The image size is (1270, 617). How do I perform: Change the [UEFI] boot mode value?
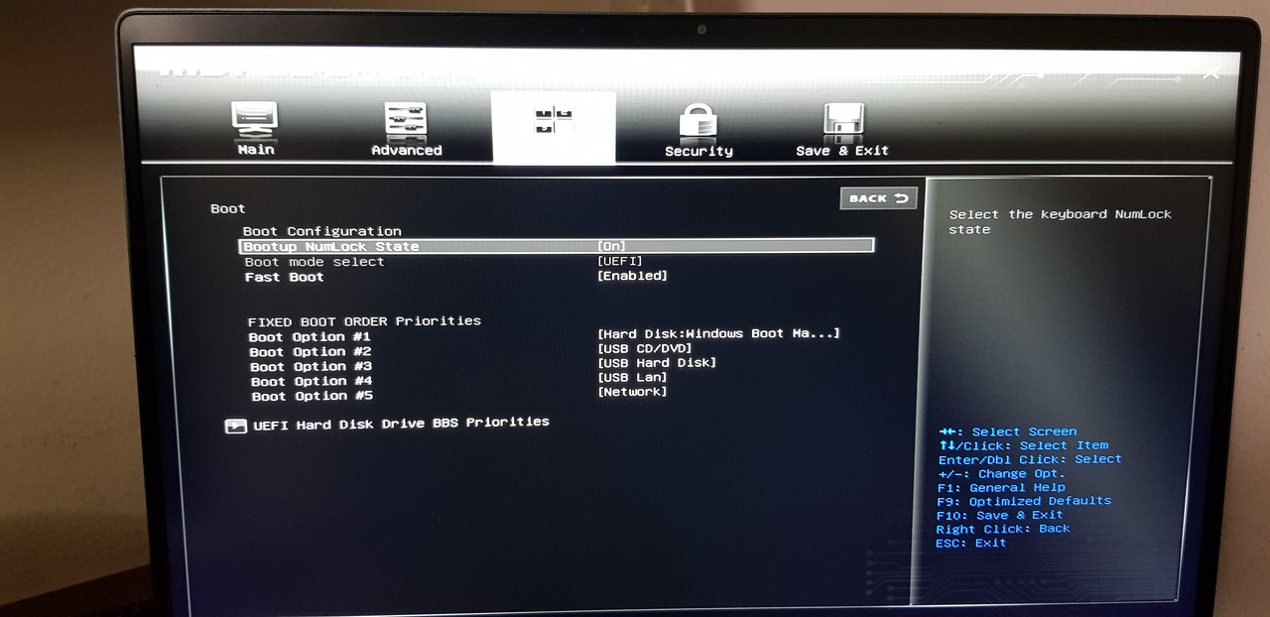pyautogui.click(x=620, y=261)
